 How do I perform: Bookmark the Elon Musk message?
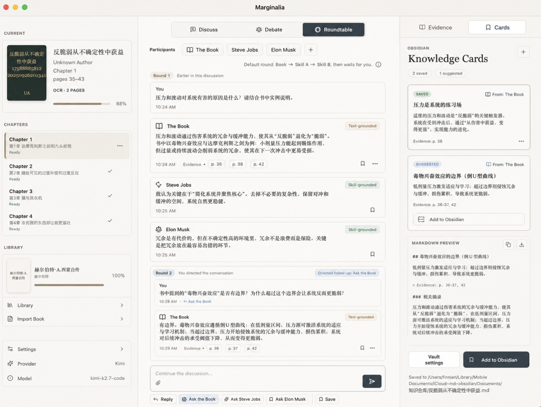372,254
